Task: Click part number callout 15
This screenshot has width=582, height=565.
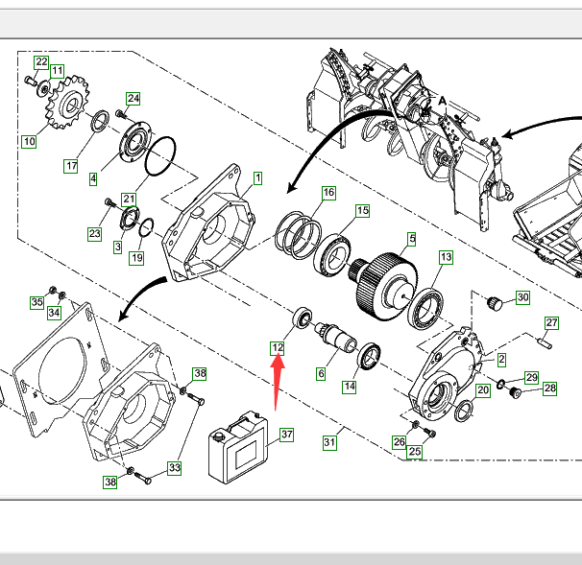Action: click(x=362, y=211)
